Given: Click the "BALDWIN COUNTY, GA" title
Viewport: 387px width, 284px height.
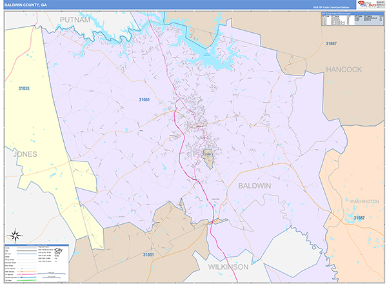Looking at the screenshot, I should tap(25, 5).
